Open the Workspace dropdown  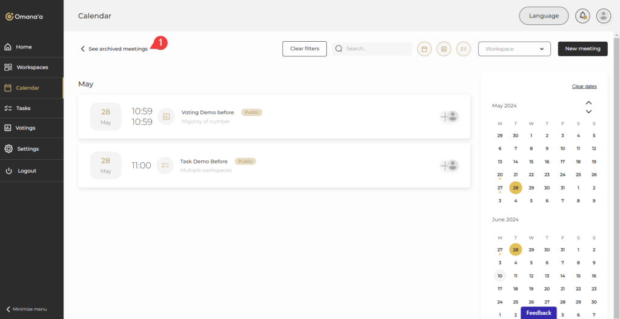click(x=514, y=49)
